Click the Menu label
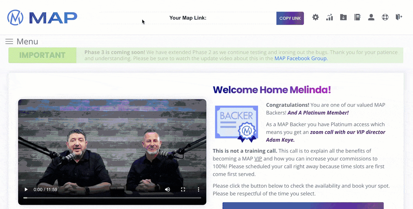 point(27,41)
